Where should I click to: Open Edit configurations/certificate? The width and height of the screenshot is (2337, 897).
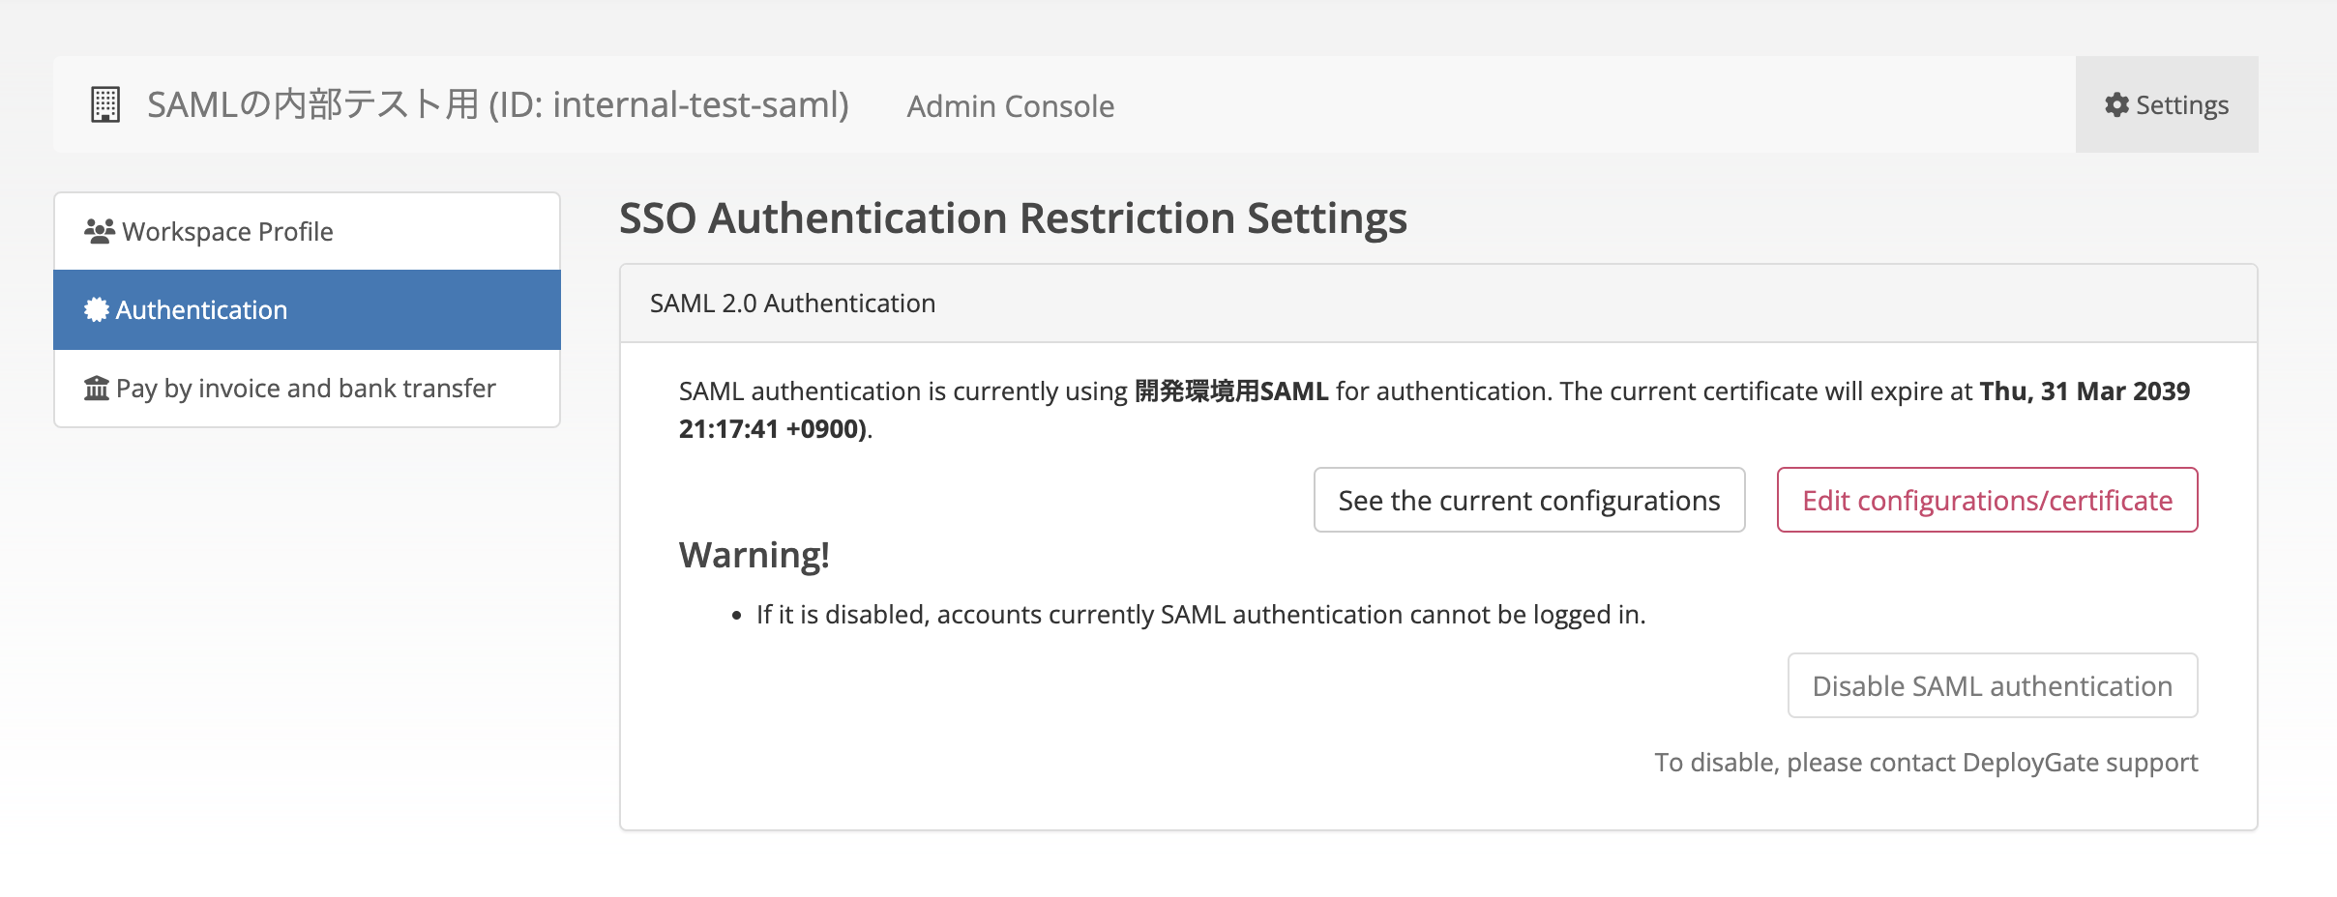1986,500
